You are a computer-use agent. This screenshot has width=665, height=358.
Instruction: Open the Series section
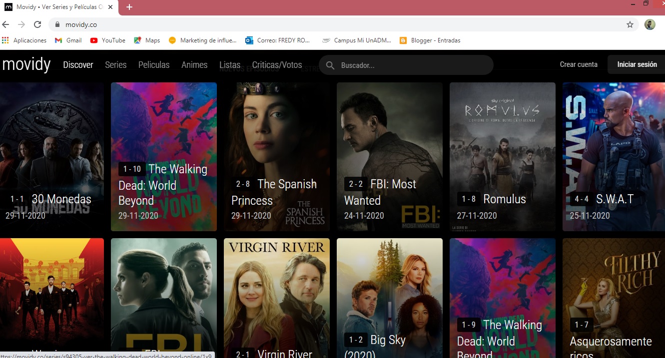[x=115, y=65]
